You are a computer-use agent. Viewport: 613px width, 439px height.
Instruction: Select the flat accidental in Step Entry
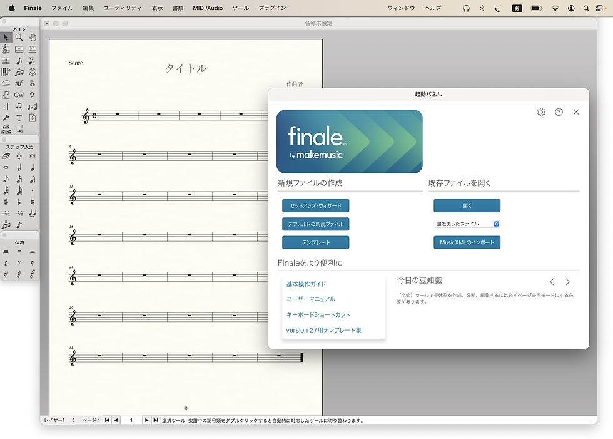click(x=19, y=202)
